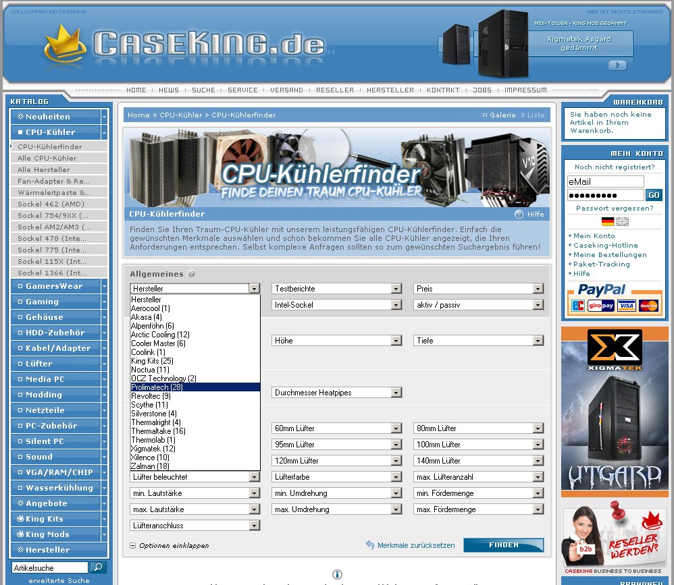This screenshot has height=585, width=674.
Task: Click Passwort vergessen? link
Action: click(x=615, y=208)
